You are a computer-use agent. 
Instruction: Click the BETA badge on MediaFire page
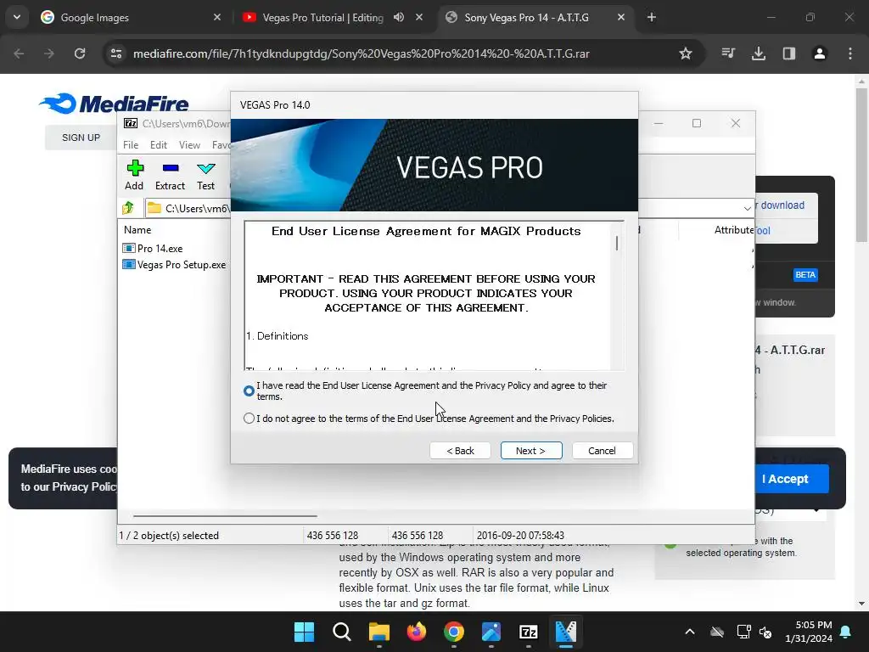(x=805, y=275)
